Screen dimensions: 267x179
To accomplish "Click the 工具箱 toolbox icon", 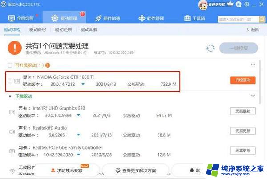I will pos(187,18).
